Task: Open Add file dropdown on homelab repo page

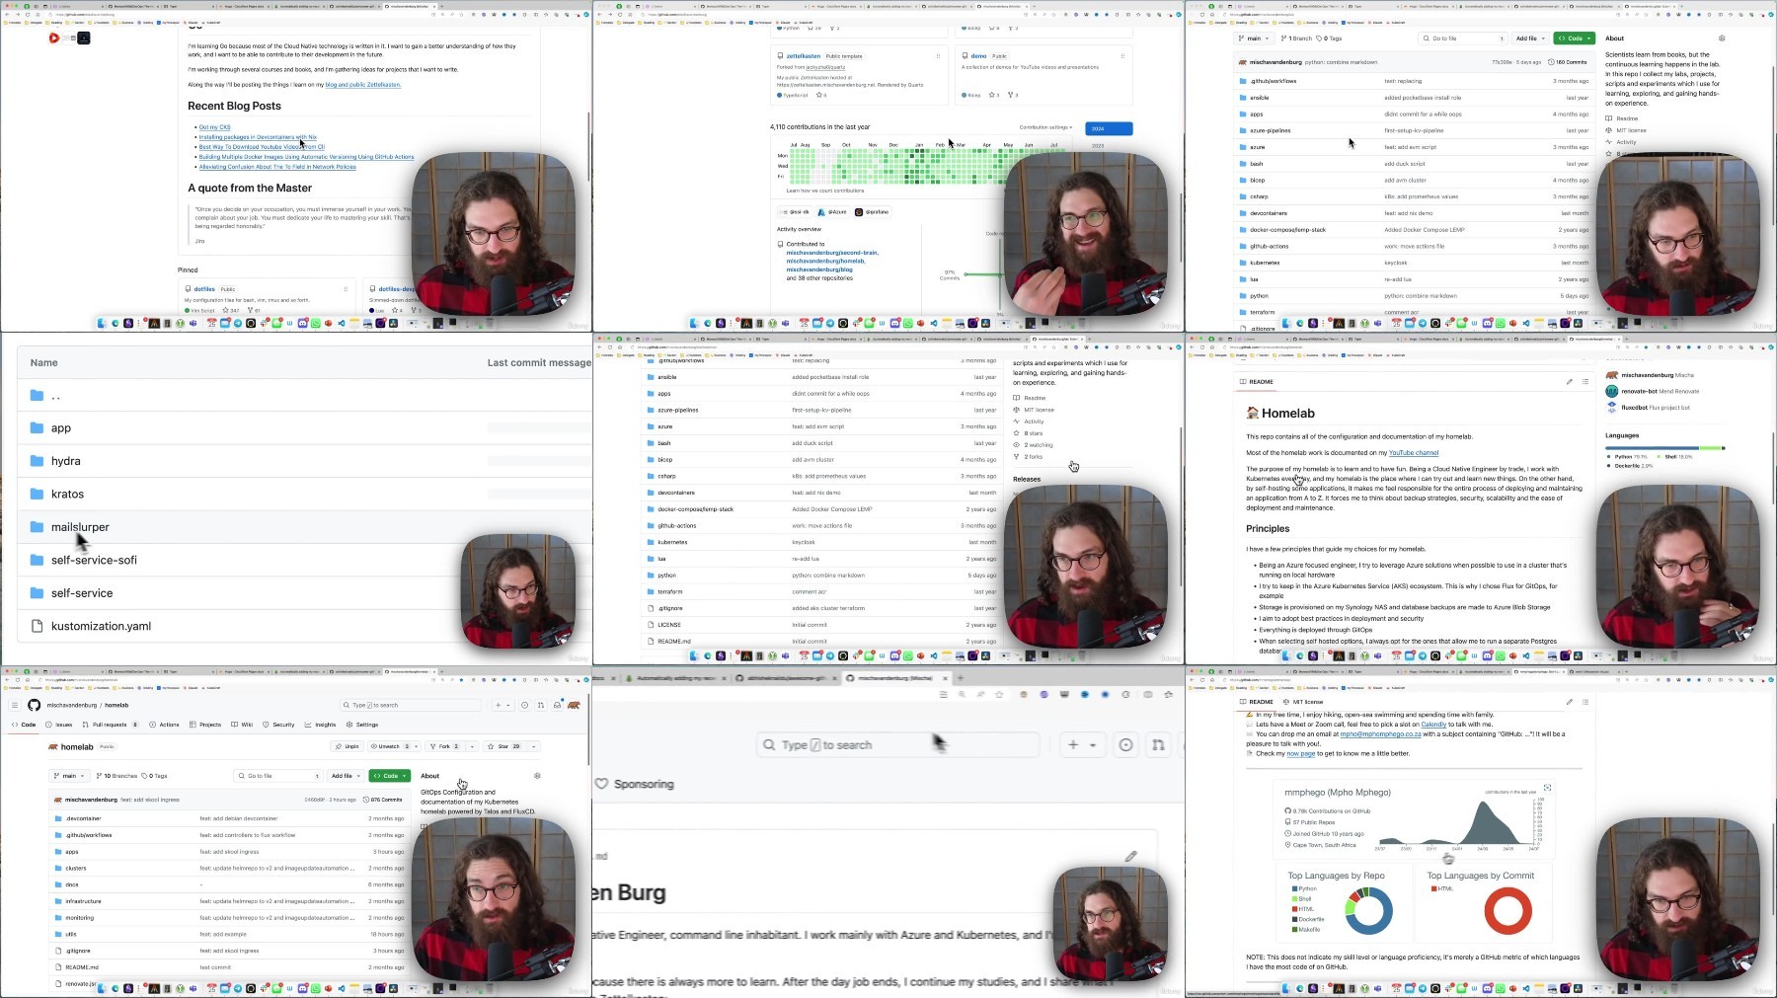Action: pyautogui.click(x=346, y=776)
